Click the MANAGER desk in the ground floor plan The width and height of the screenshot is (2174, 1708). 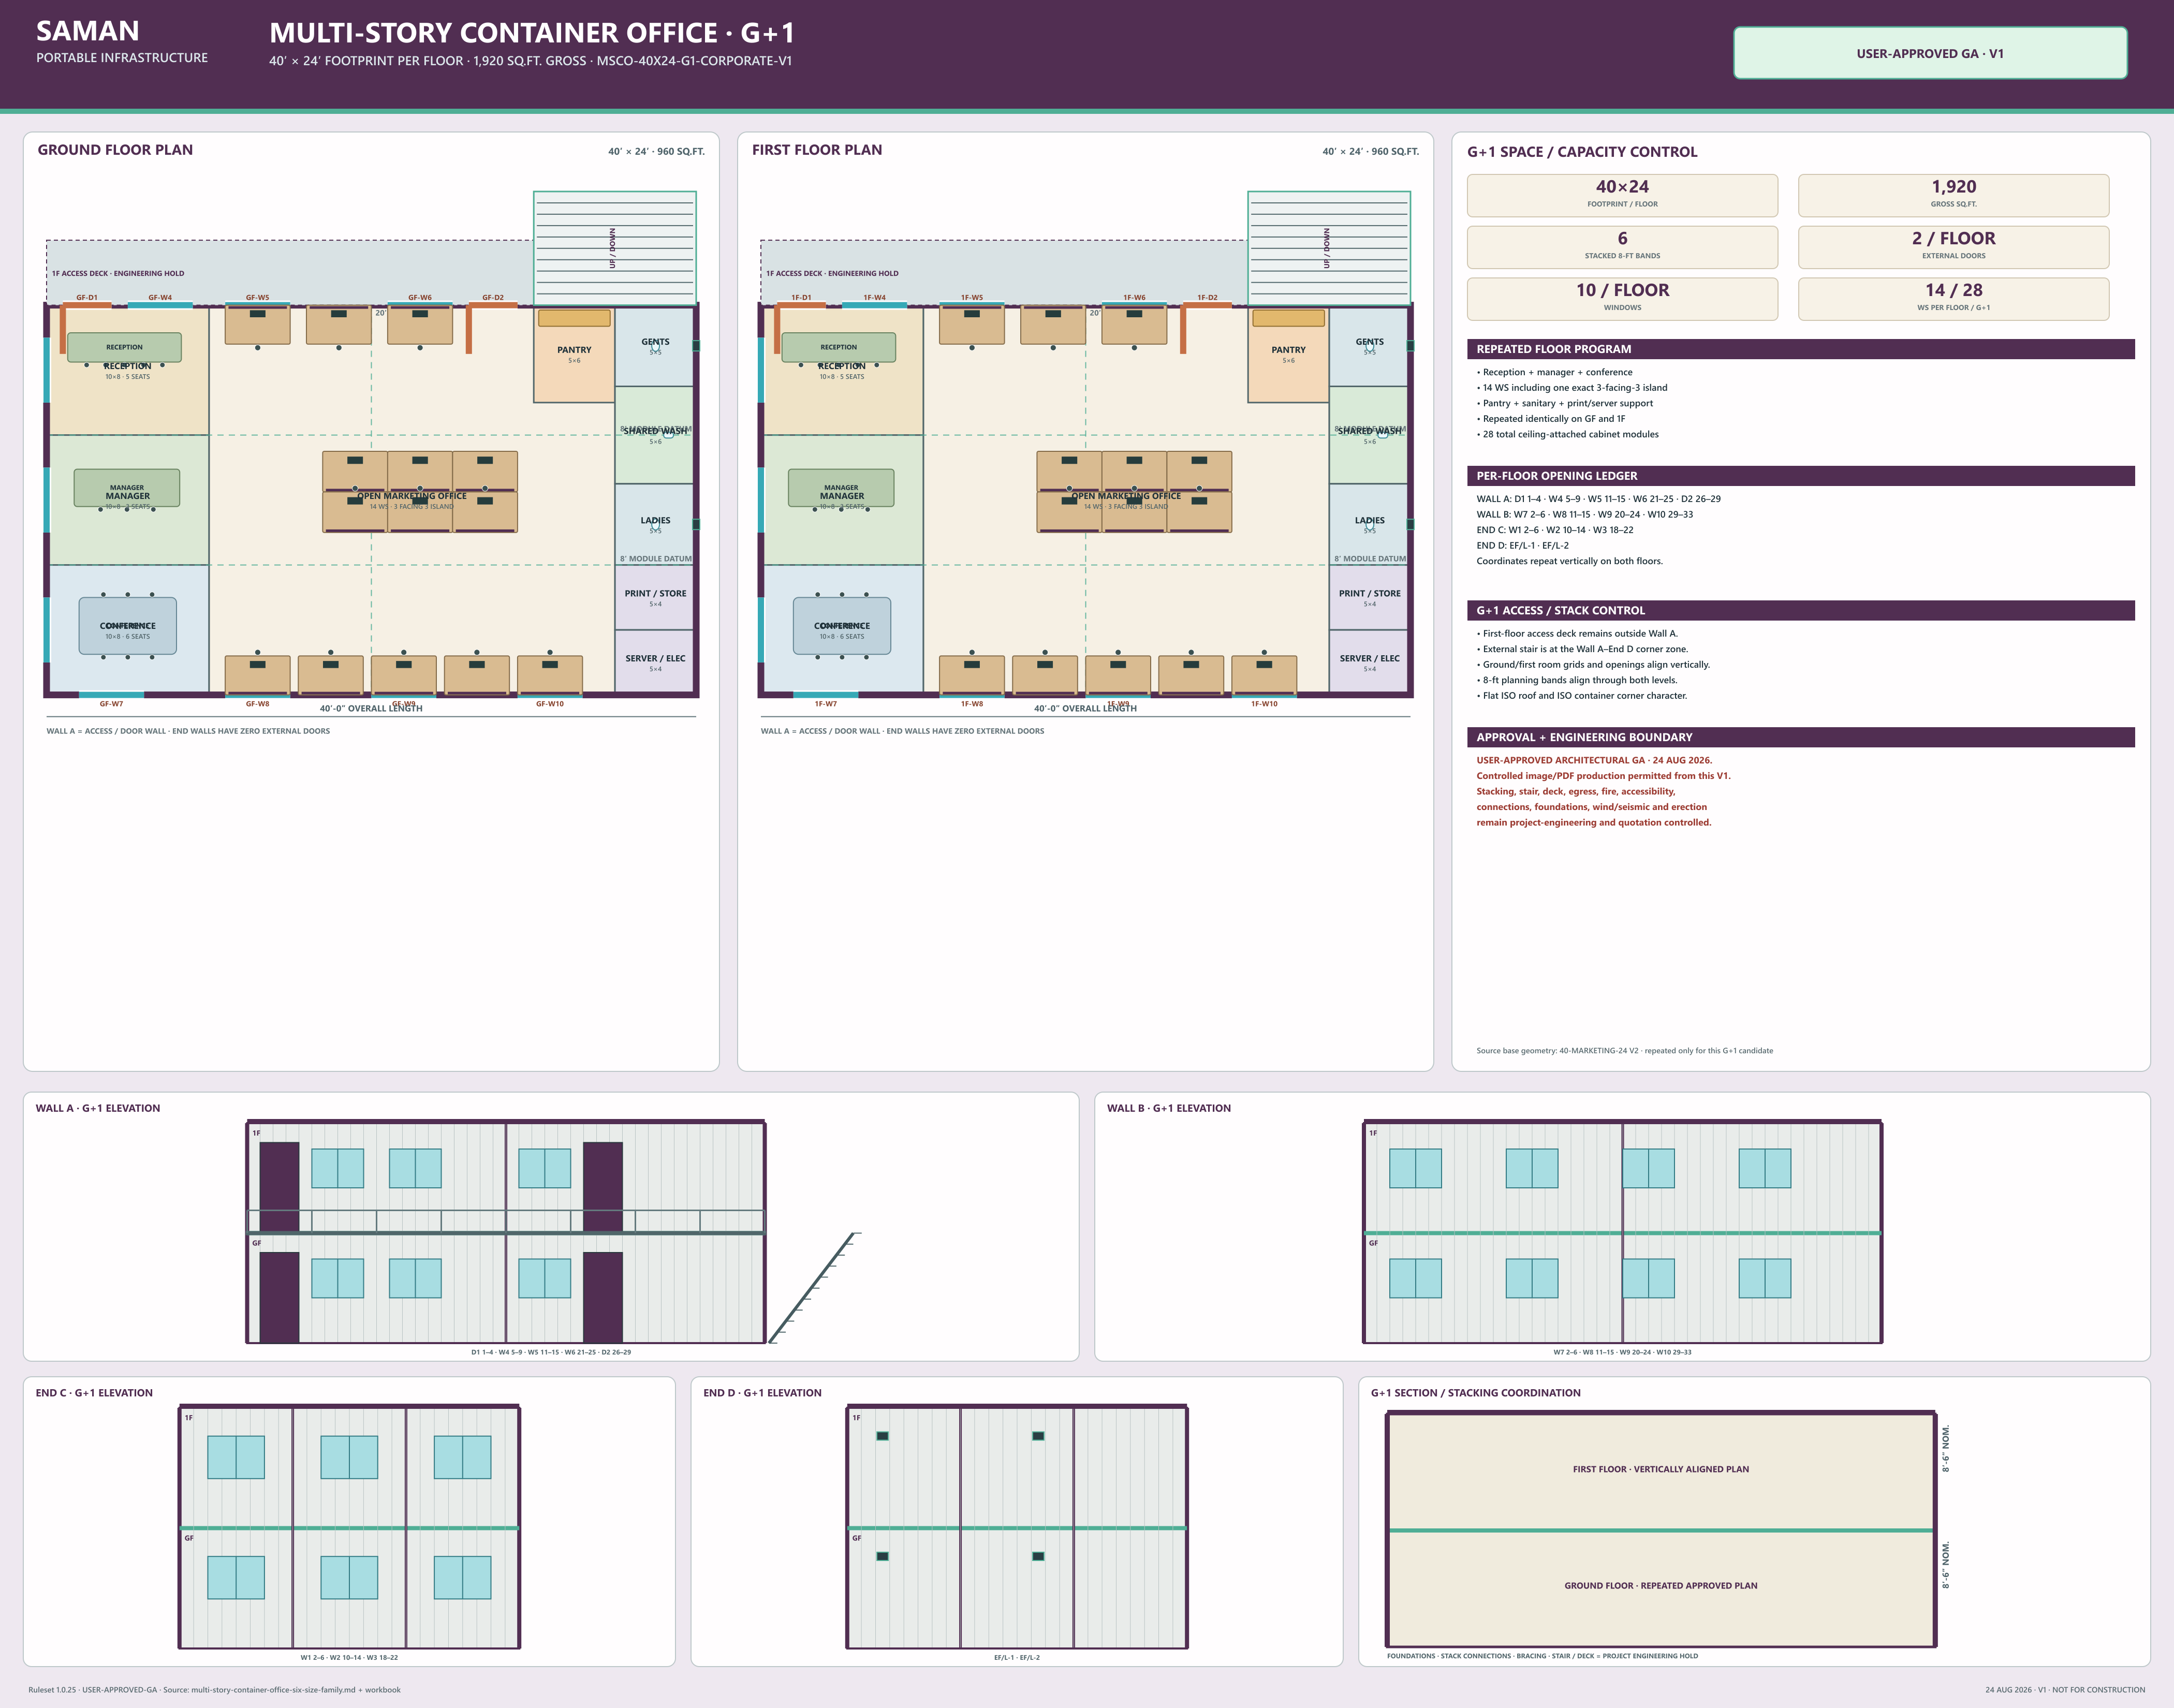click(x=127, y=488)
